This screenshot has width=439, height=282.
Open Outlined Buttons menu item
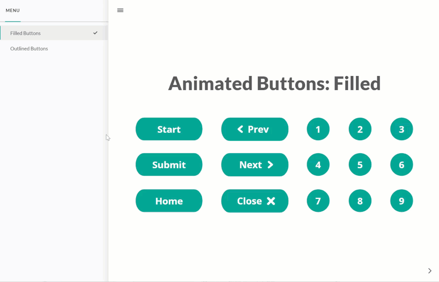[x=29, y=49]
